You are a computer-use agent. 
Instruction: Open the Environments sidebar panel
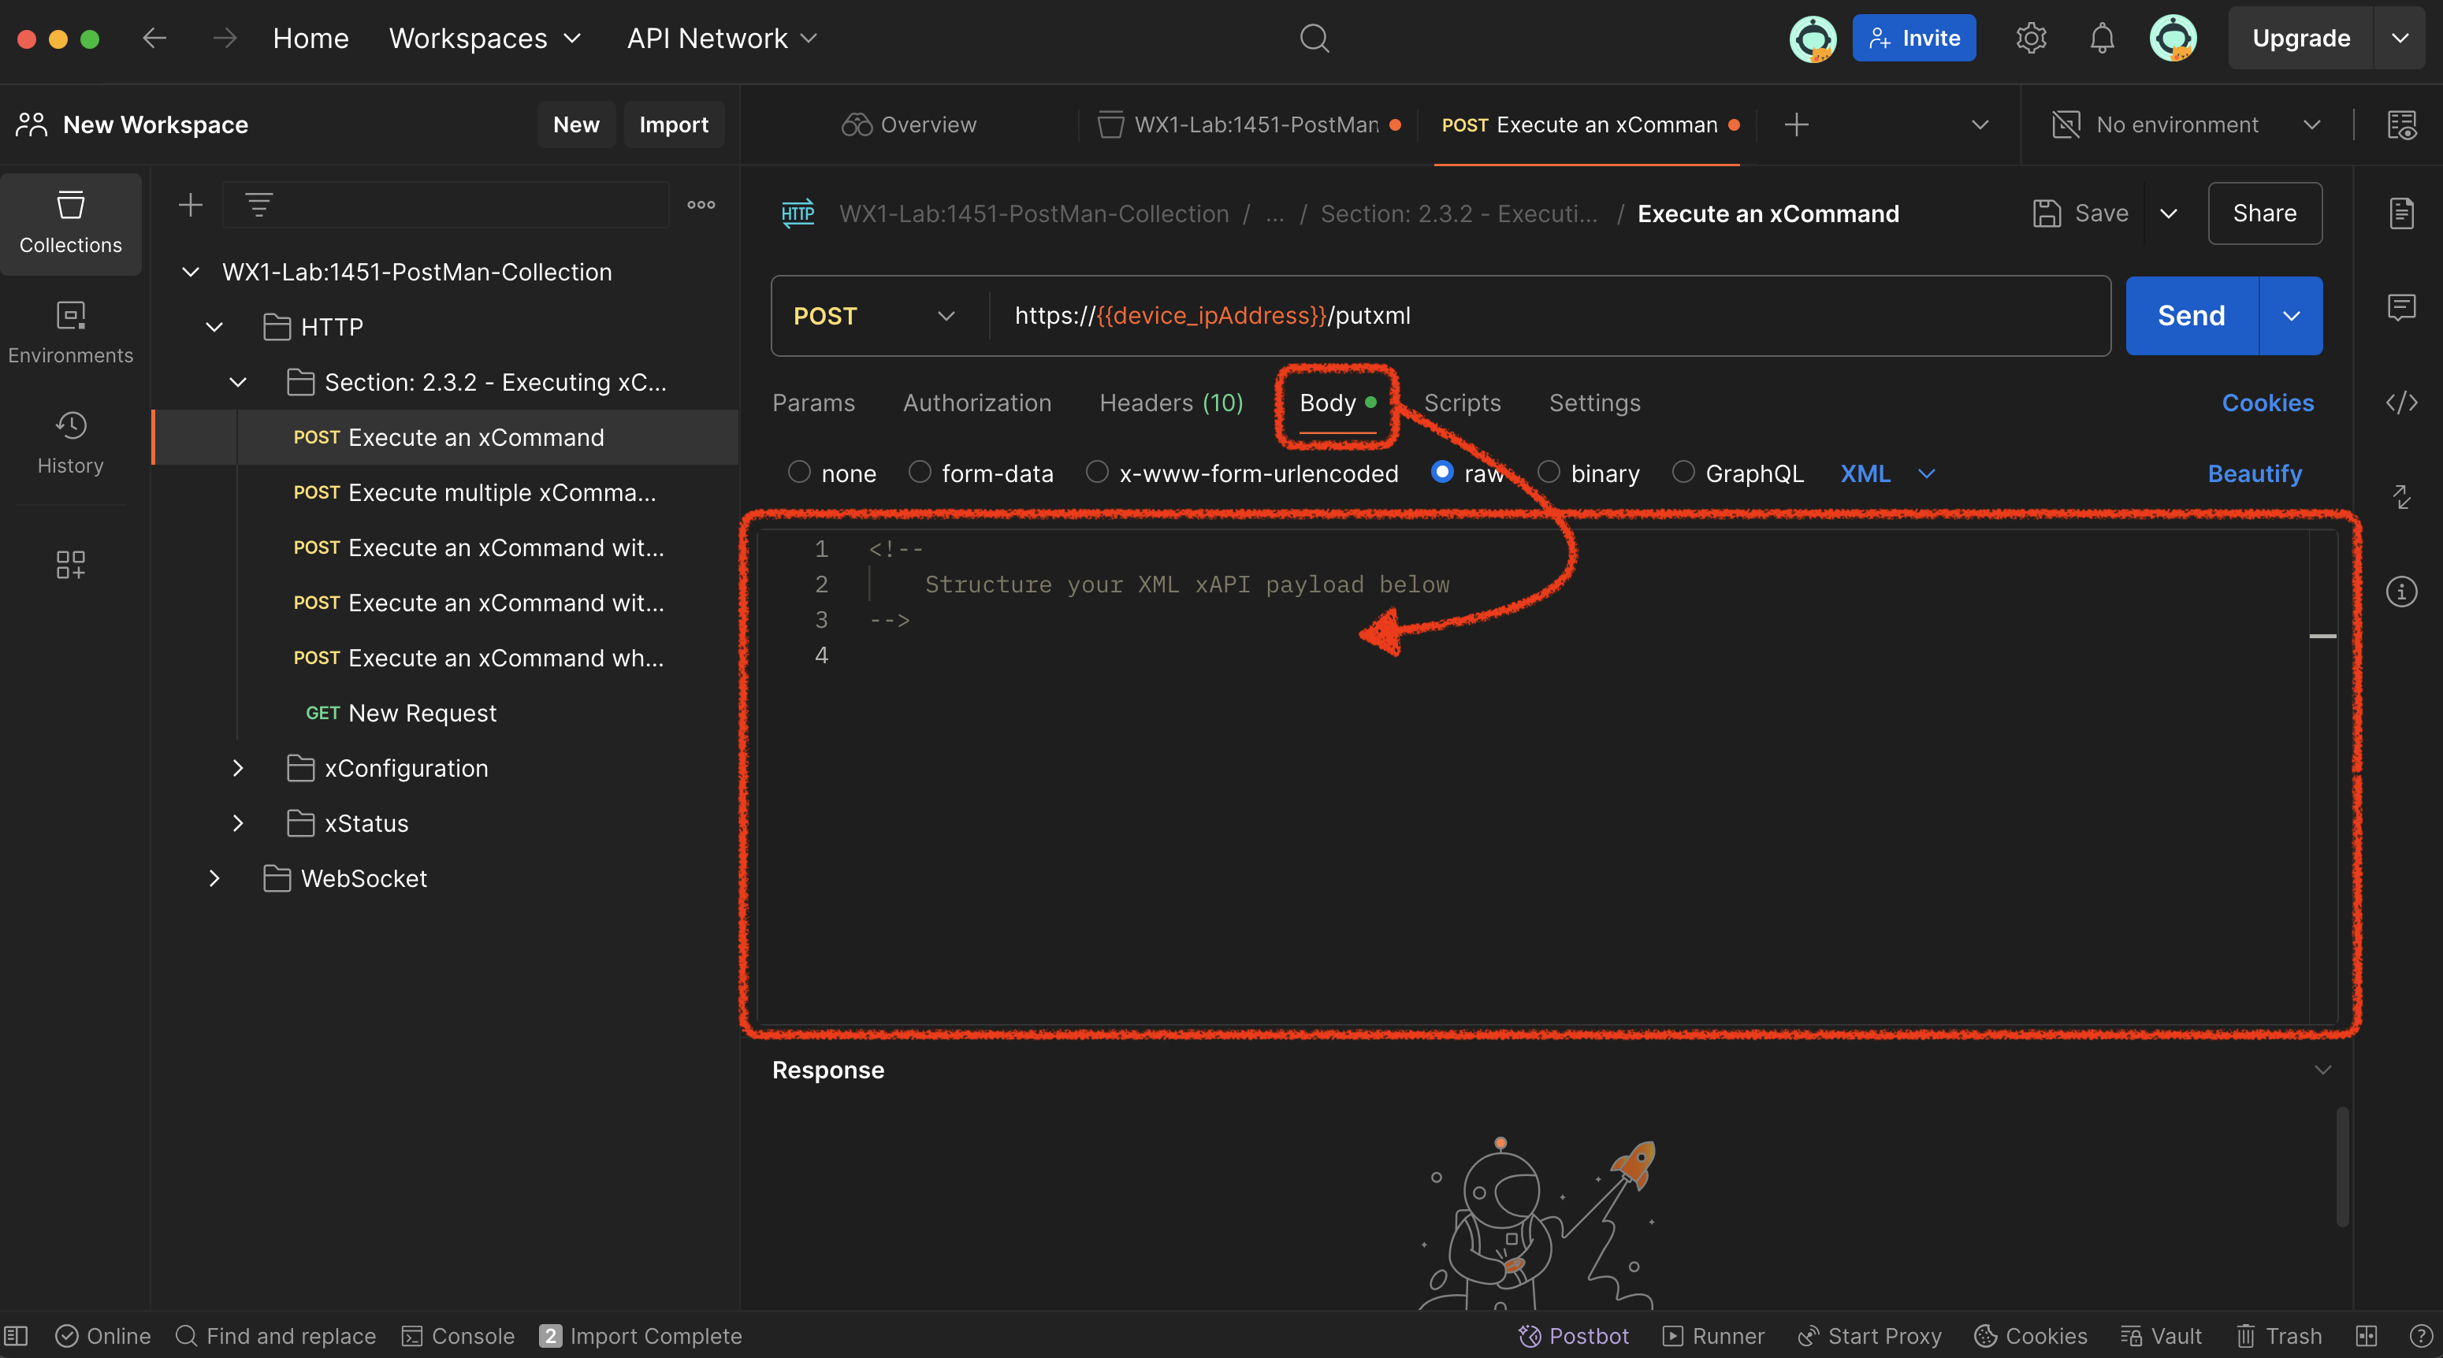(70, 332)
